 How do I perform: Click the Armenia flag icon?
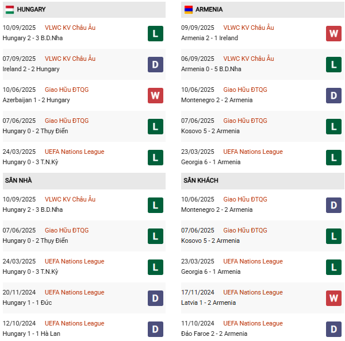coord(188,10)
